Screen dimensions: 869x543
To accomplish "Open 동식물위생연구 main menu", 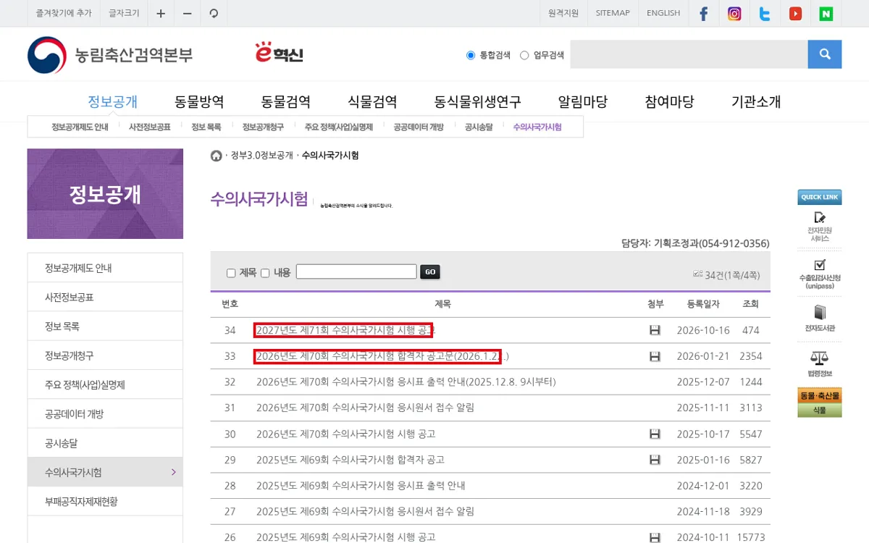I will [478, 101].
